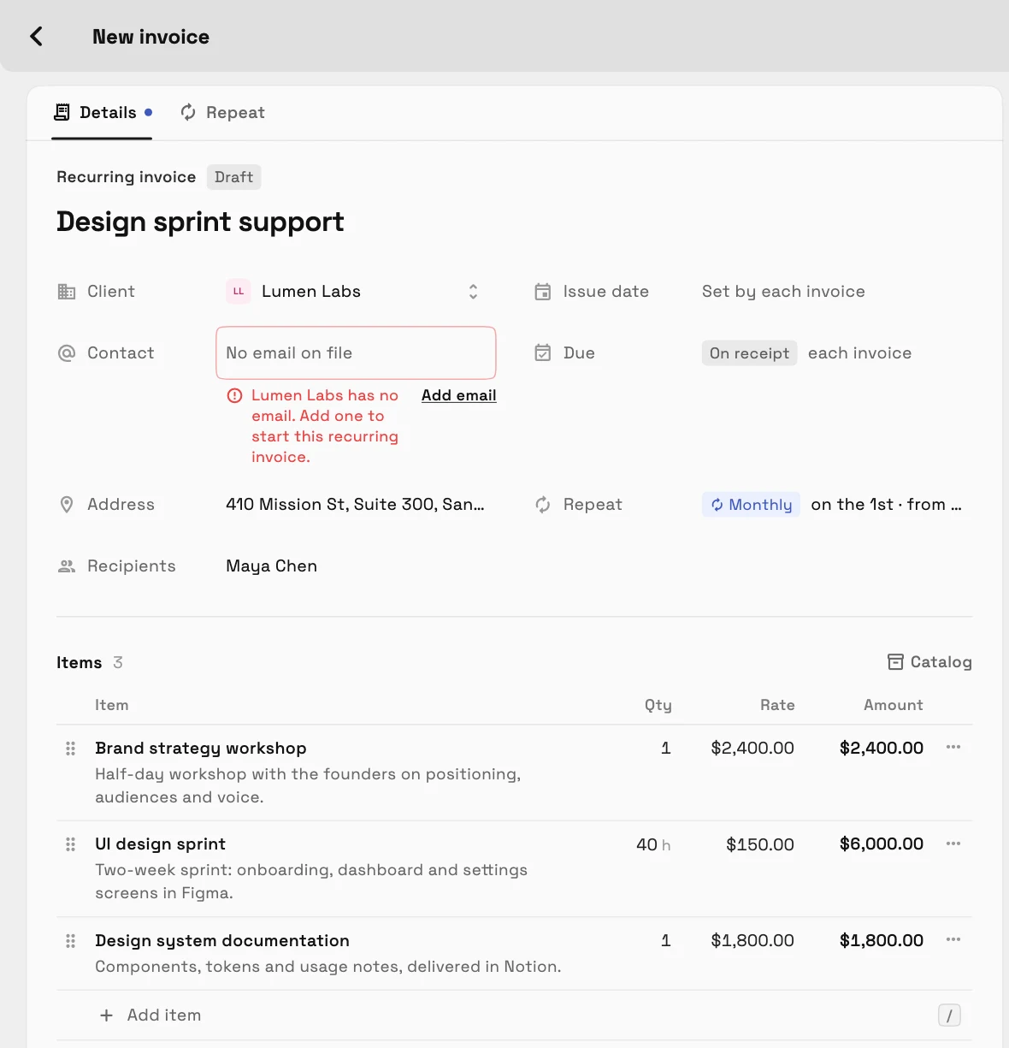
Task: Click the Design system documentation item name
Action: tap(222, 941)
